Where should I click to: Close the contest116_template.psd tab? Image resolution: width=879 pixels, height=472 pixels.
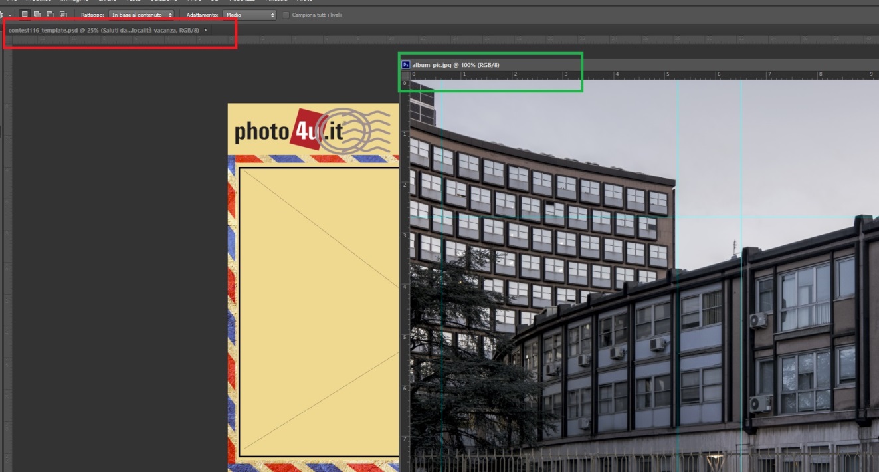tap(205, 30)
